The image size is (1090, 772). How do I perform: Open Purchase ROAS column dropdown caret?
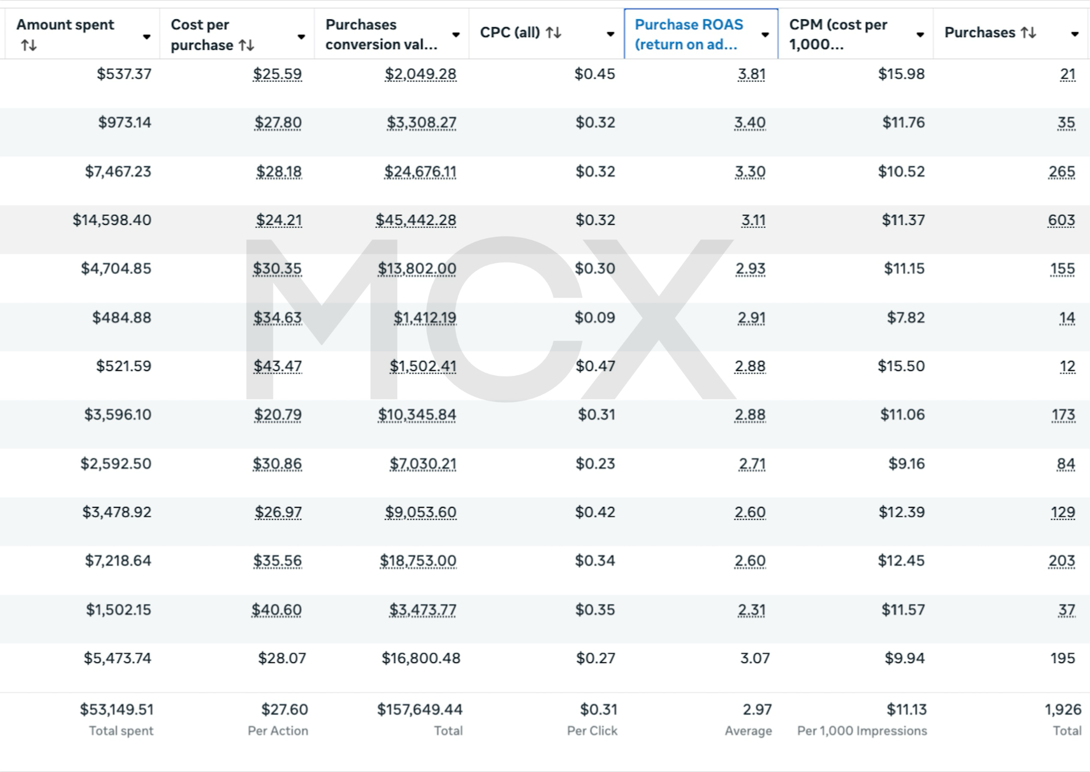point(765,35)
